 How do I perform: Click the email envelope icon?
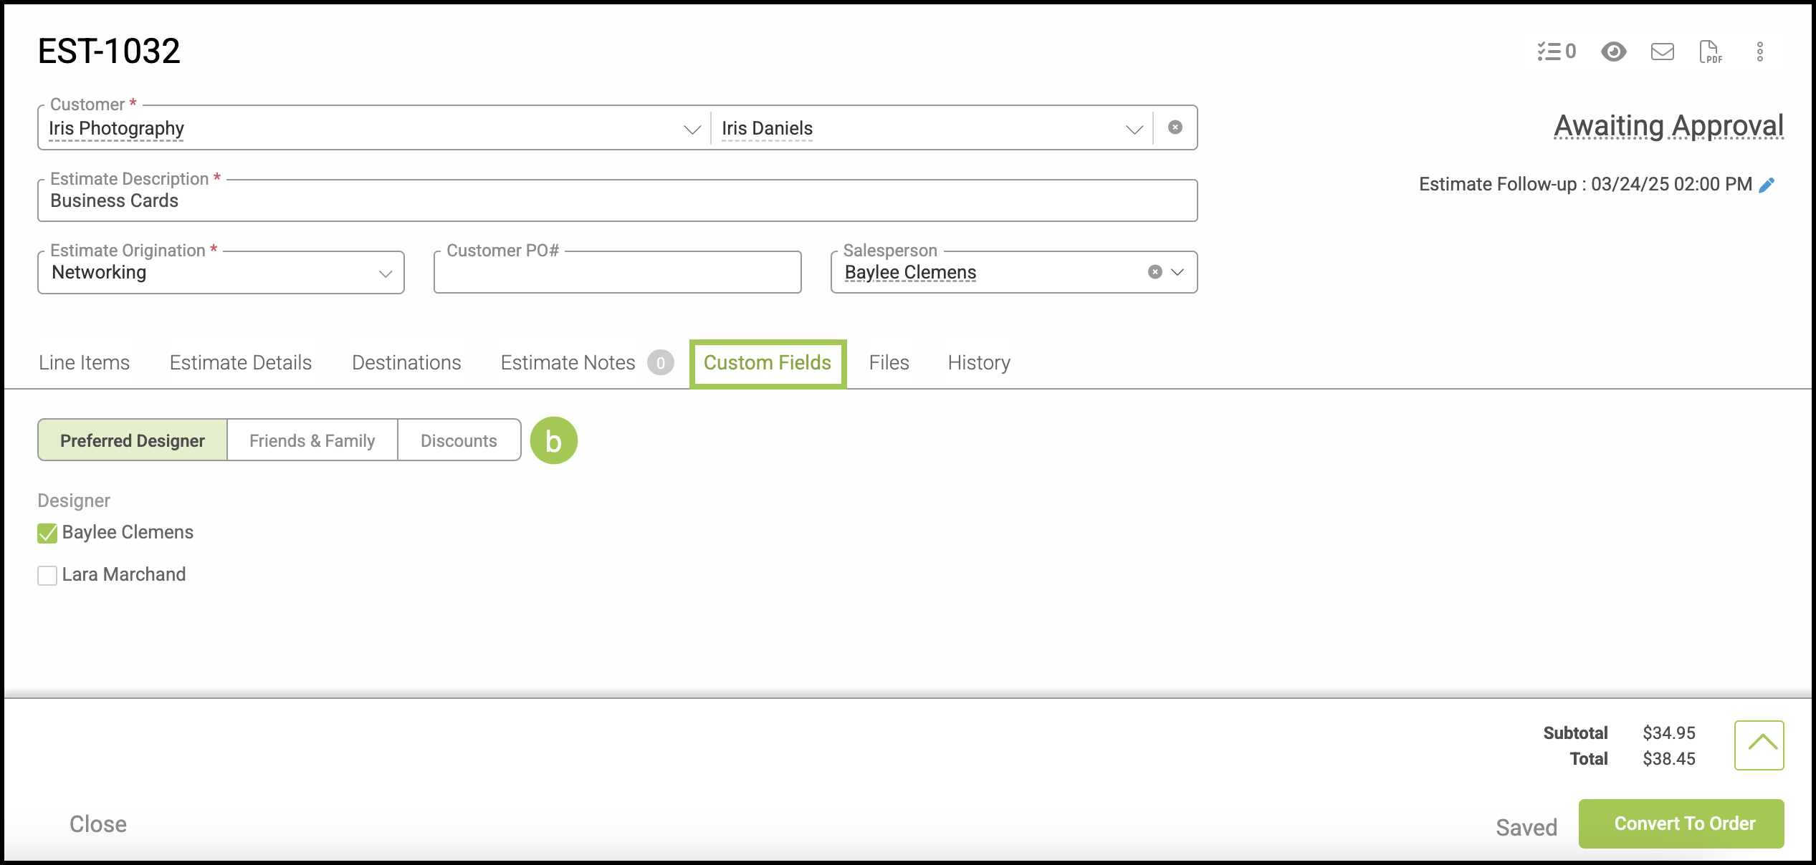pyautogui.click(x=1662, y=52)
